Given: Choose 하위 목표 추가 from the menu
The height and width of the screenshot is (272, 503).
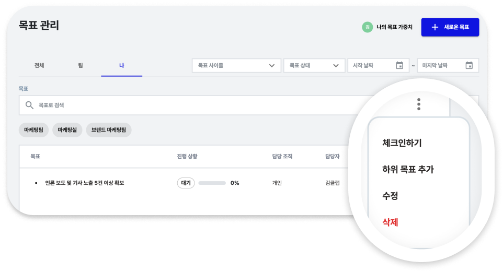Looking at the screenshot, I should coord(408,169).
